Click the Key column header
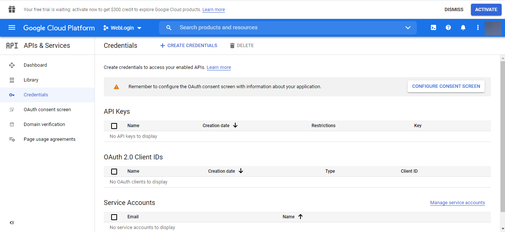 (x=418, y=126)
